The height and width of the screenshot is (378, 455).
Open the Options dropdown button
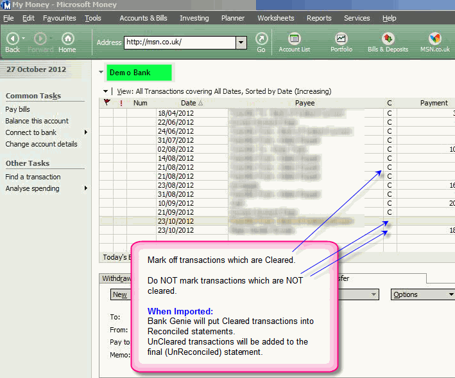423,294
